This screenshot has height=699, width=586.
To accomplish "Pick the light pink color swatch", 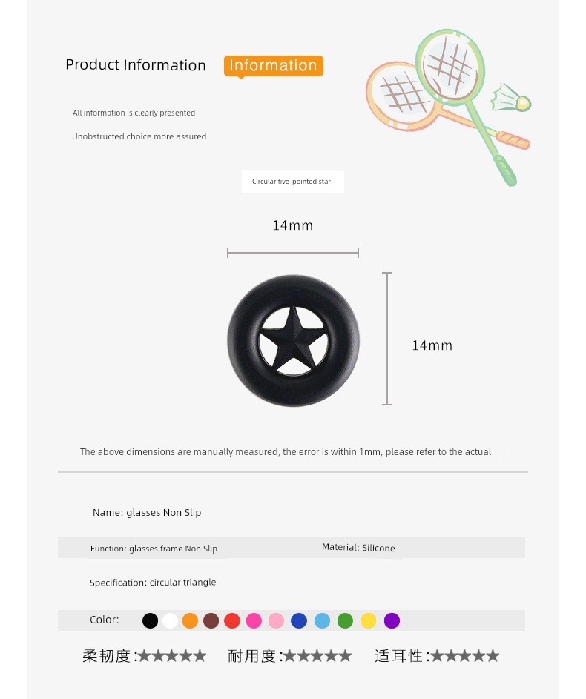I will tap(276, 620).
